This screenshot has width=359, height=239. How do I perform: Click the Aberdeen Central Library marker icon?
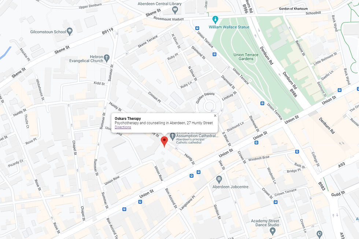point(175,10)
